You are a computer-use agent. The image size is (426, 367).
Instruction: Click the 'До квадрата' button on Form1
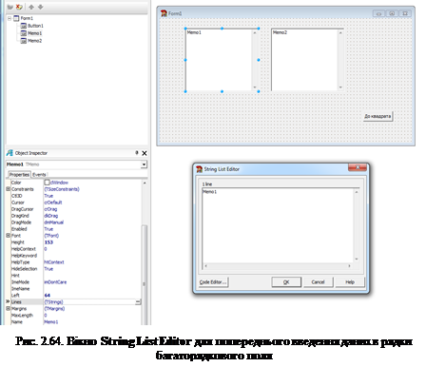(378, 116)
